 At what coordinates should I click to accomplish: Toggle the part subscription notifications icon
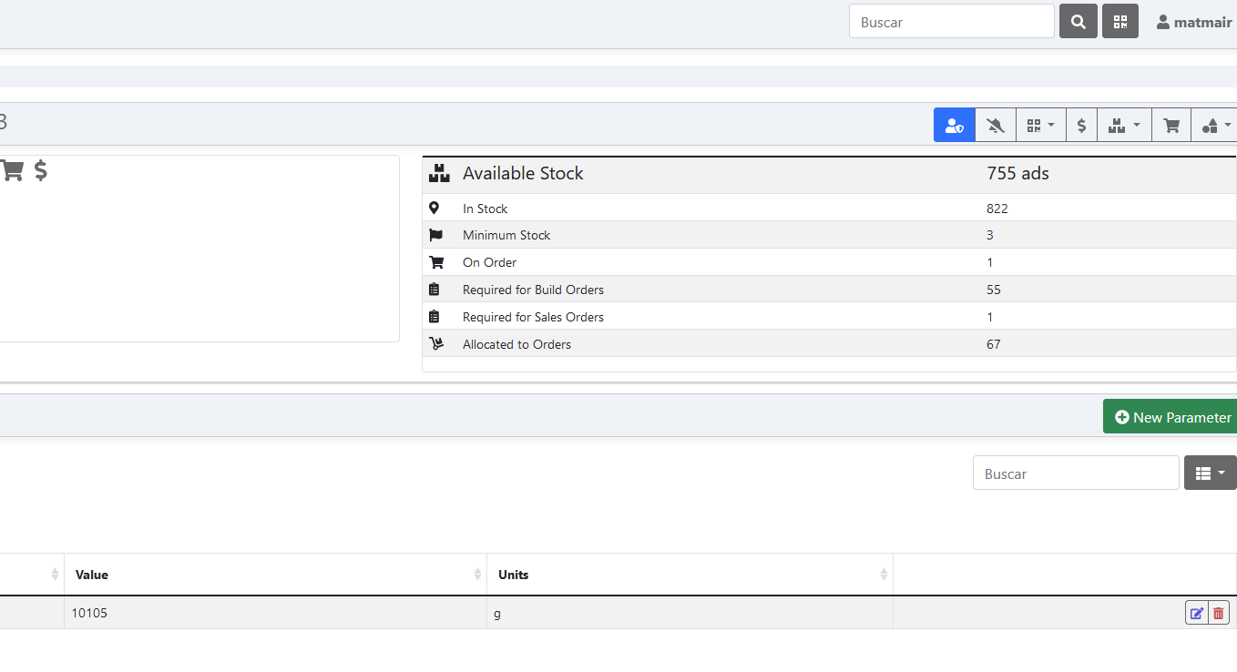click(x=954, y=125)
